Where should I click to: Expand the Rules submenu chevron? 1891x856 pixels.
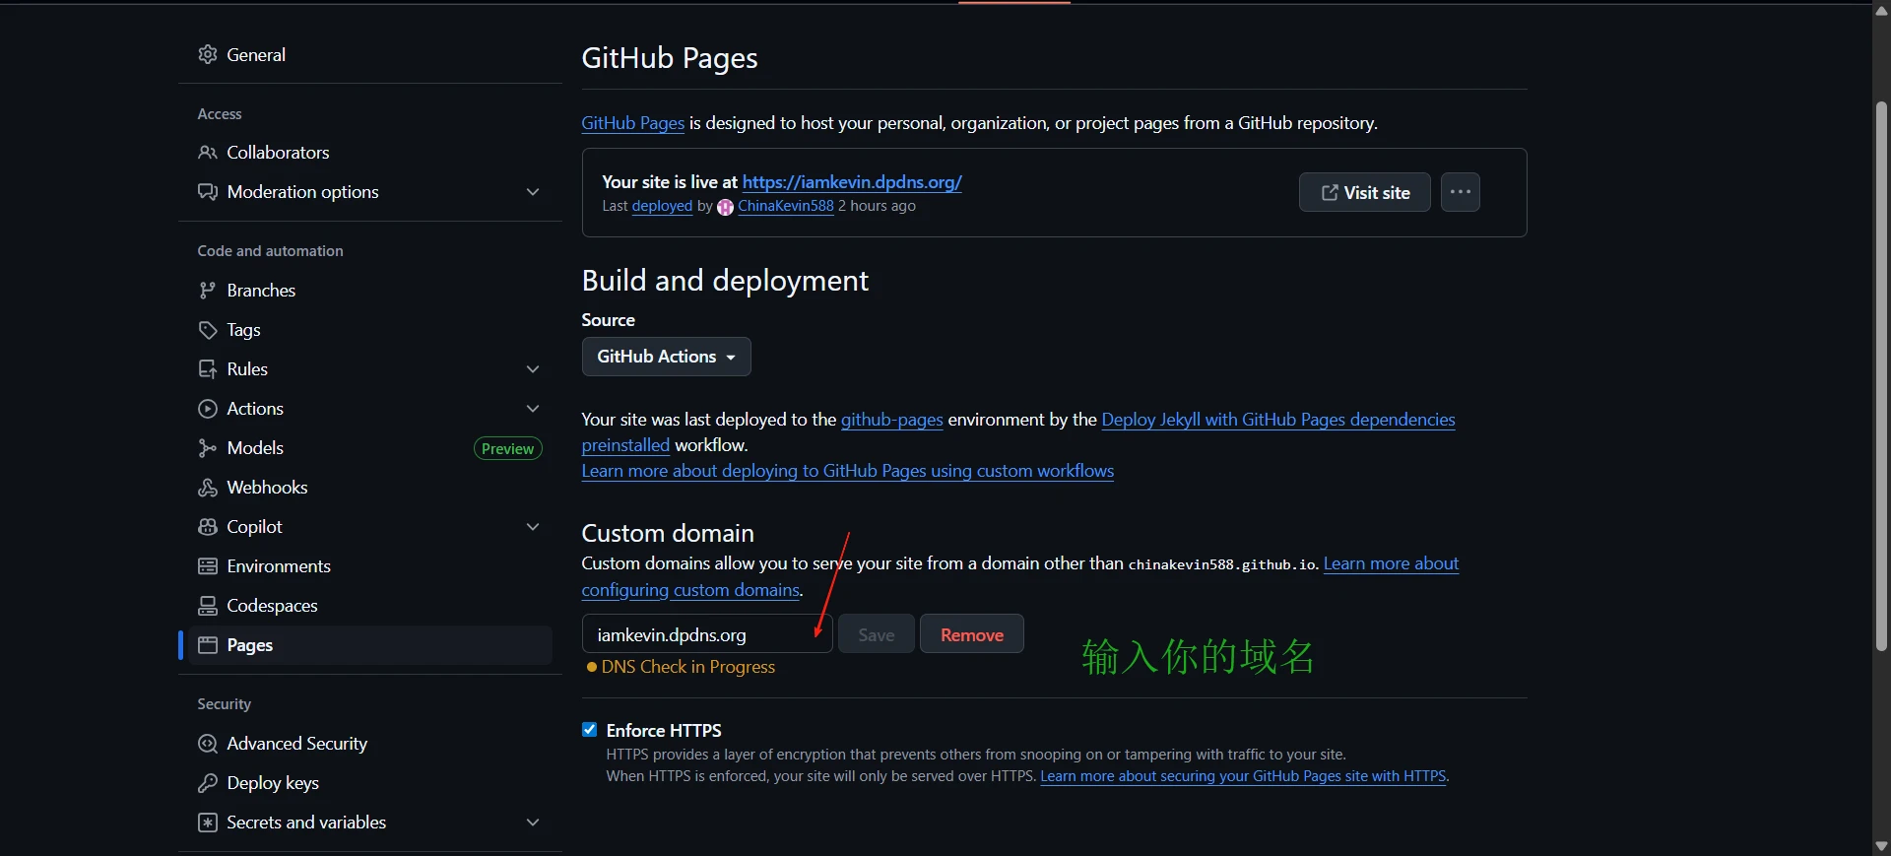point(533,369)
